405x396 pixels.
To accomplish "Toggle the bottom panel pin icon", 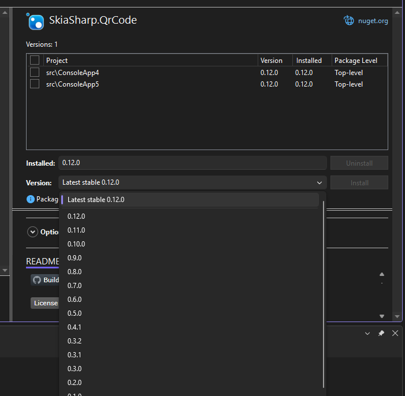I will click(381, 333).
